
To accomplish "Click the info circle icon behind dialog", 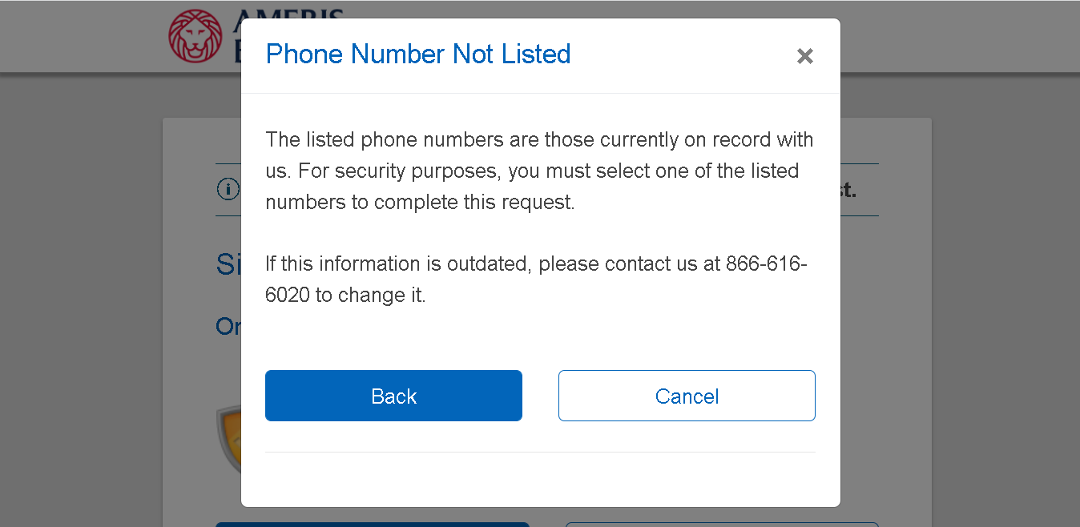I will click(x=228, y=190).
